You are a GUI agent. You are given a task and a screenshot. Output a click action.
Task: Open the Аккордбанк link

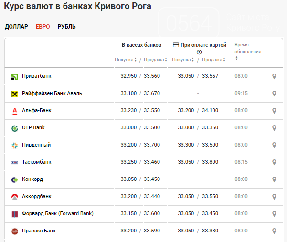point(37,197)
